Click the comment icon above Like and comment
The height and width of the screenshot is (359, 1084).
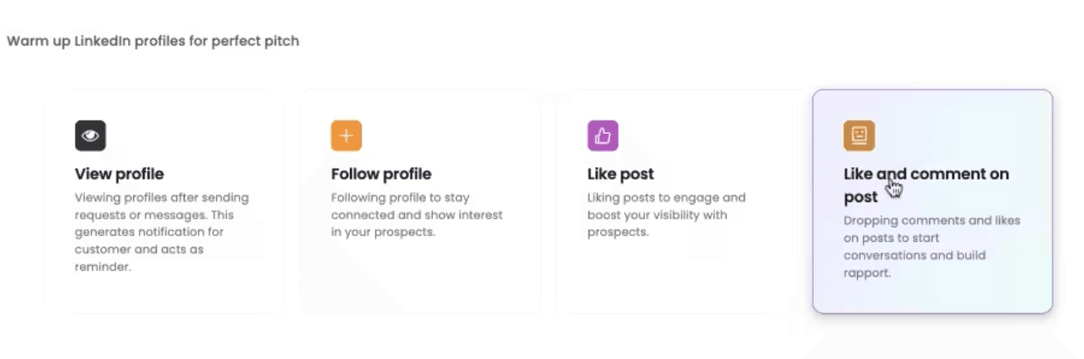(x=859, y=135)
